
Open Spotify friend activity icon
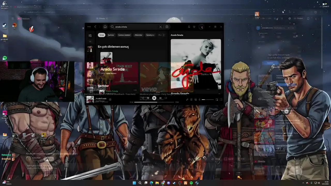pos(194,27)
